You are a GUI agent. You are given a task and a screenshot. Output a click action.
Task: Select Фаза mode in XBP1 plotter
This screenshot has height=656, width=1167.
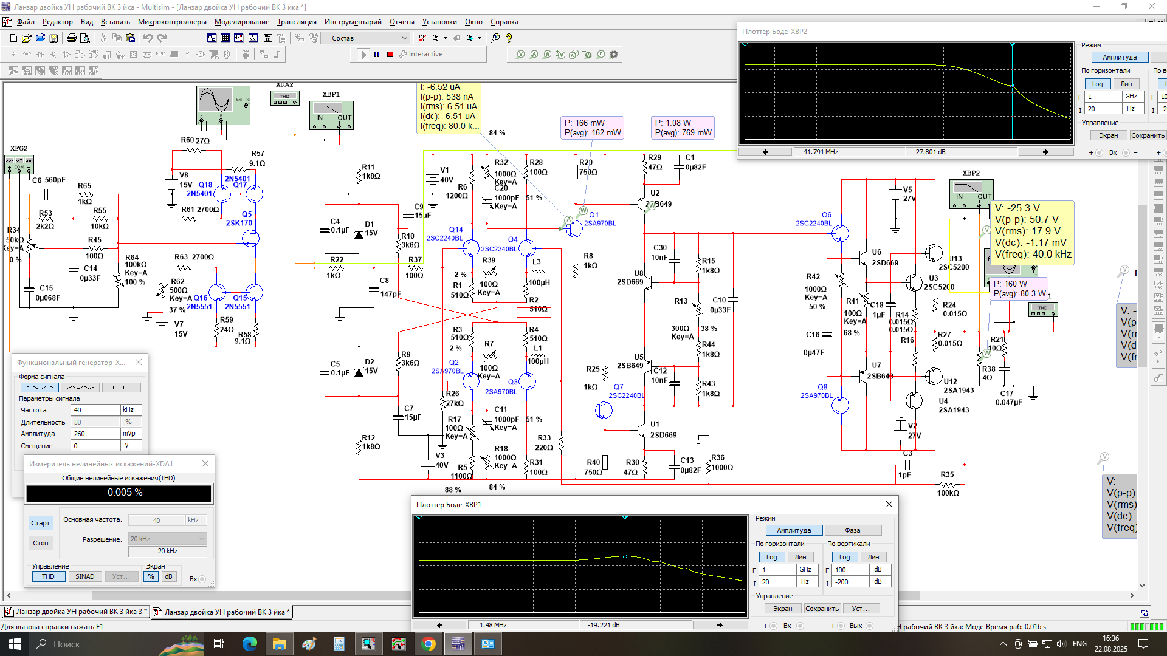853,530
